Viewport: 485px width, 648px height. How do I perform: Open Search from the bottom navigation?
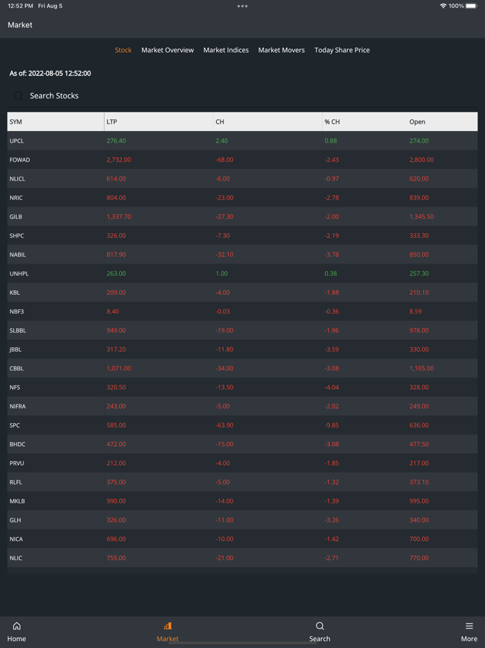pos(319,626)
